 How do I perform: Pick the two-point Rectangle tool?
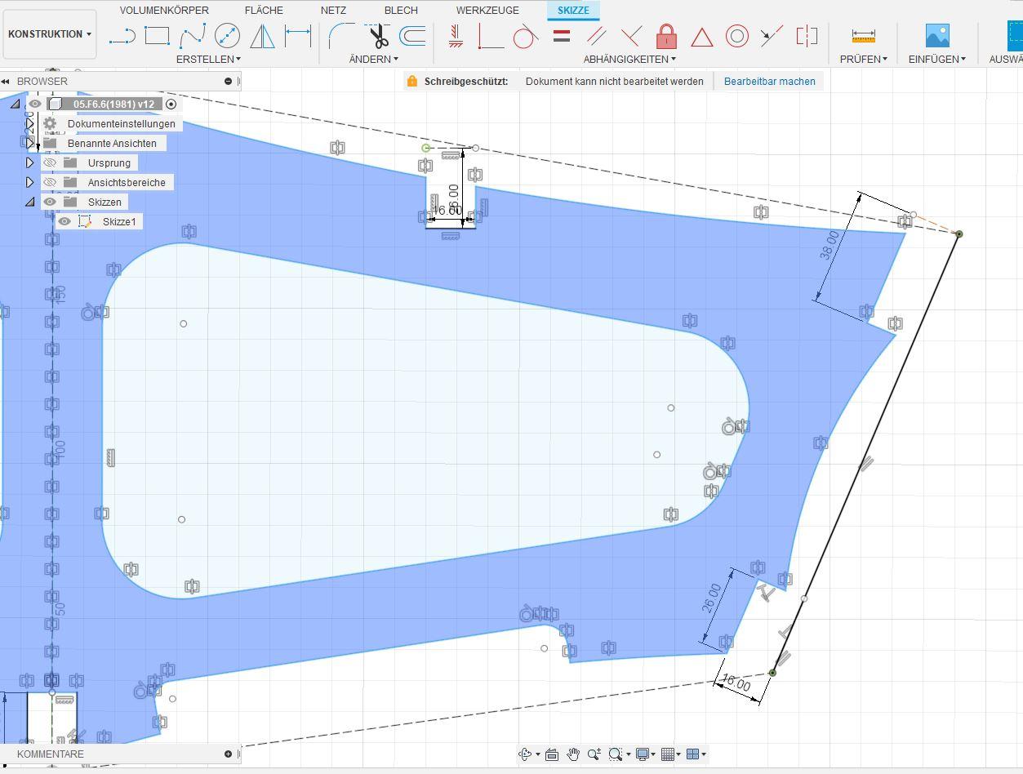tap(157, 36)
